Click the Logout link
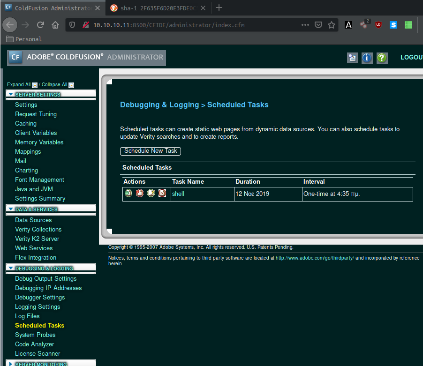 [411, 57]
